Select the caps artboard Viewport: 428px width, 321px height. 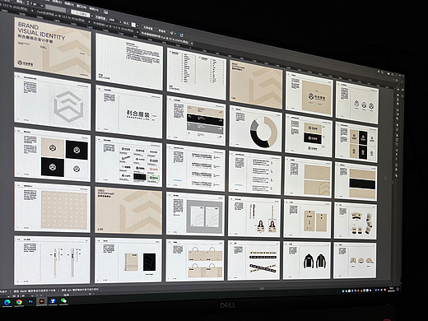click(x=355, y=260)
